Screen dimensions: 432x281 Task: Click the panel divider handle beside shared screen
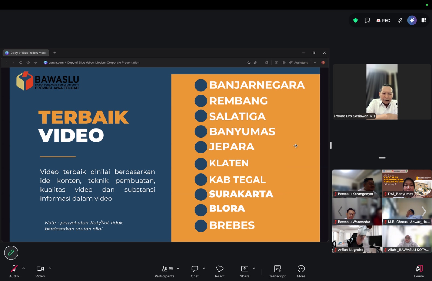(331, 145)
